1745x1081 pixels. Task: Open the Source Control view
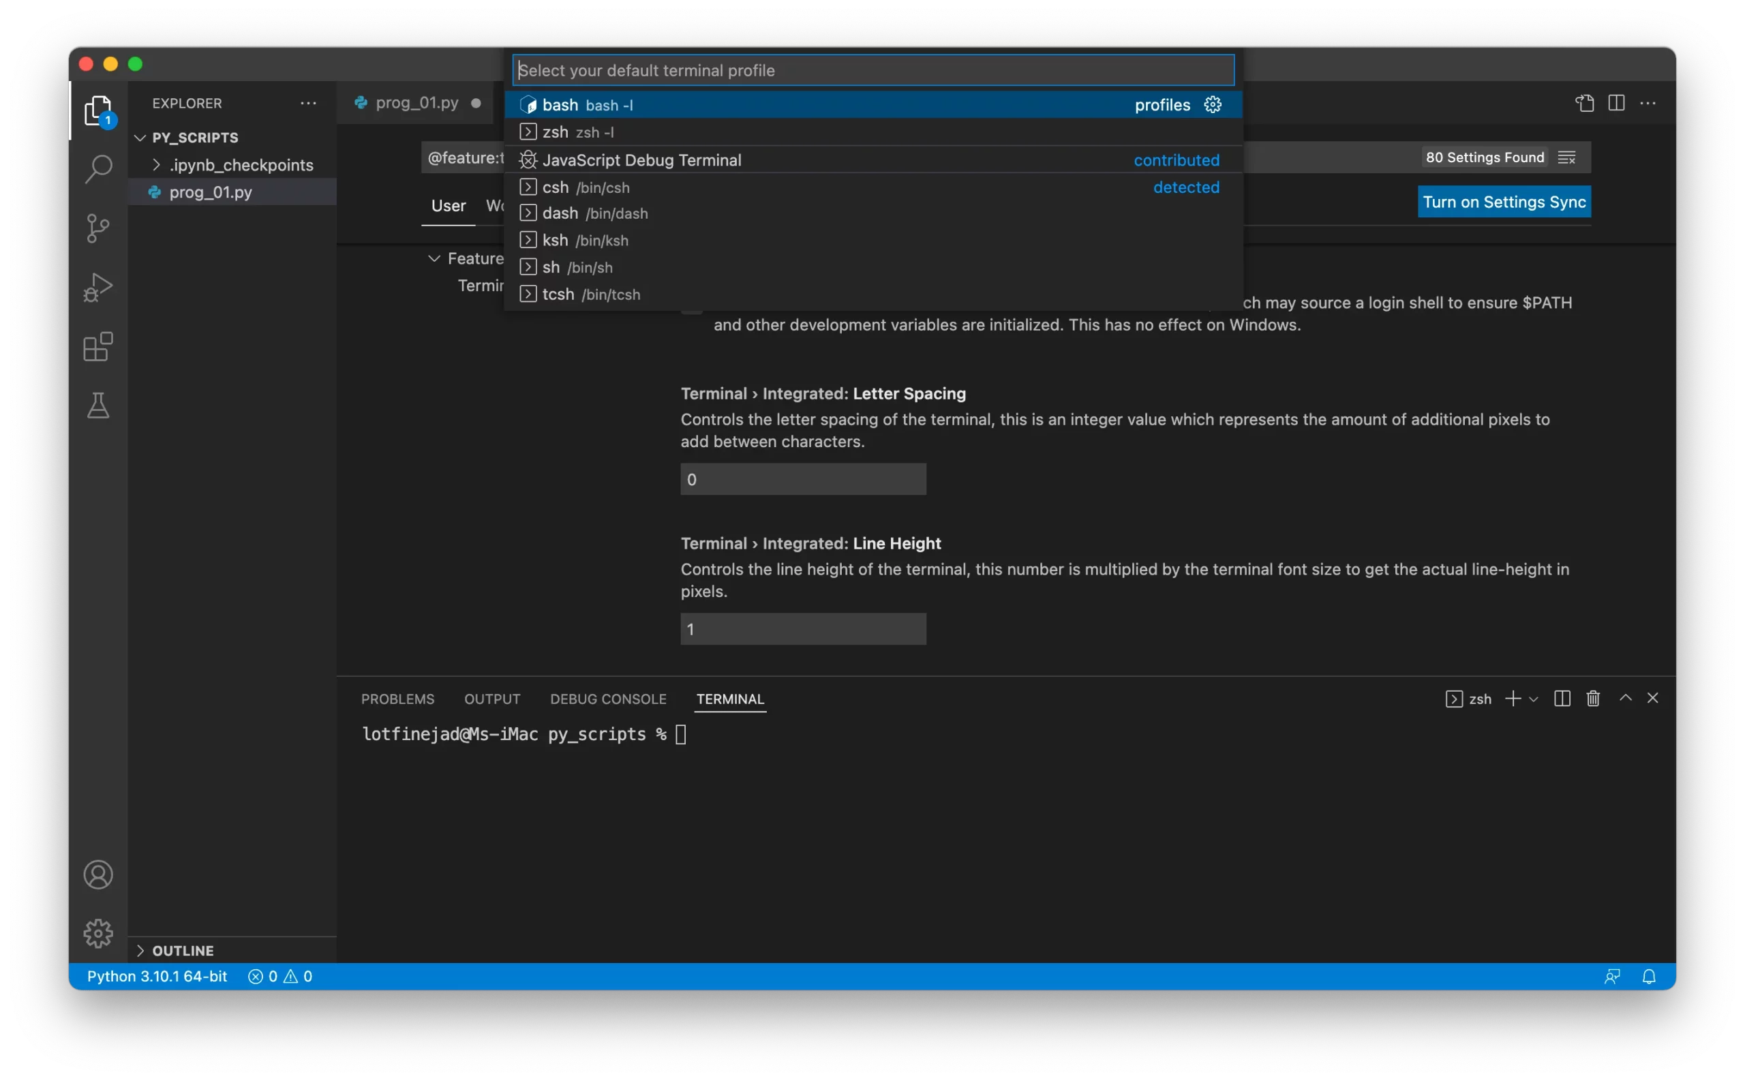click(x=98, y=228)
